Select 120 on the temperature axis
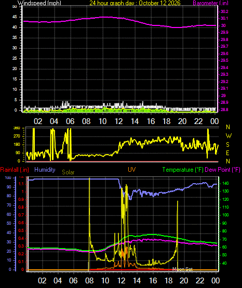Screen dimensions: 242x288 click(225, 199)
